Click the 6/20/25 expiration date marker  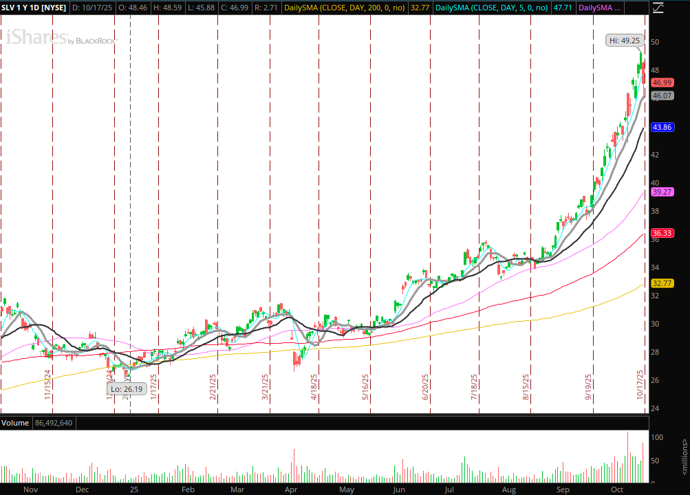click(424, 387)
